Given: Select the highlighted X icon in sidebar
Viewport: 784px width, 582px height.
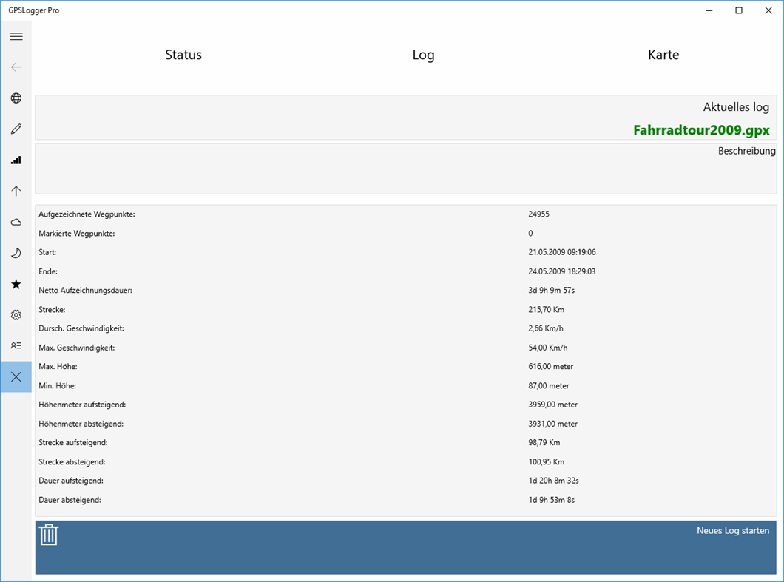Looking at the screenshot, I should click(x=16, y=376).
